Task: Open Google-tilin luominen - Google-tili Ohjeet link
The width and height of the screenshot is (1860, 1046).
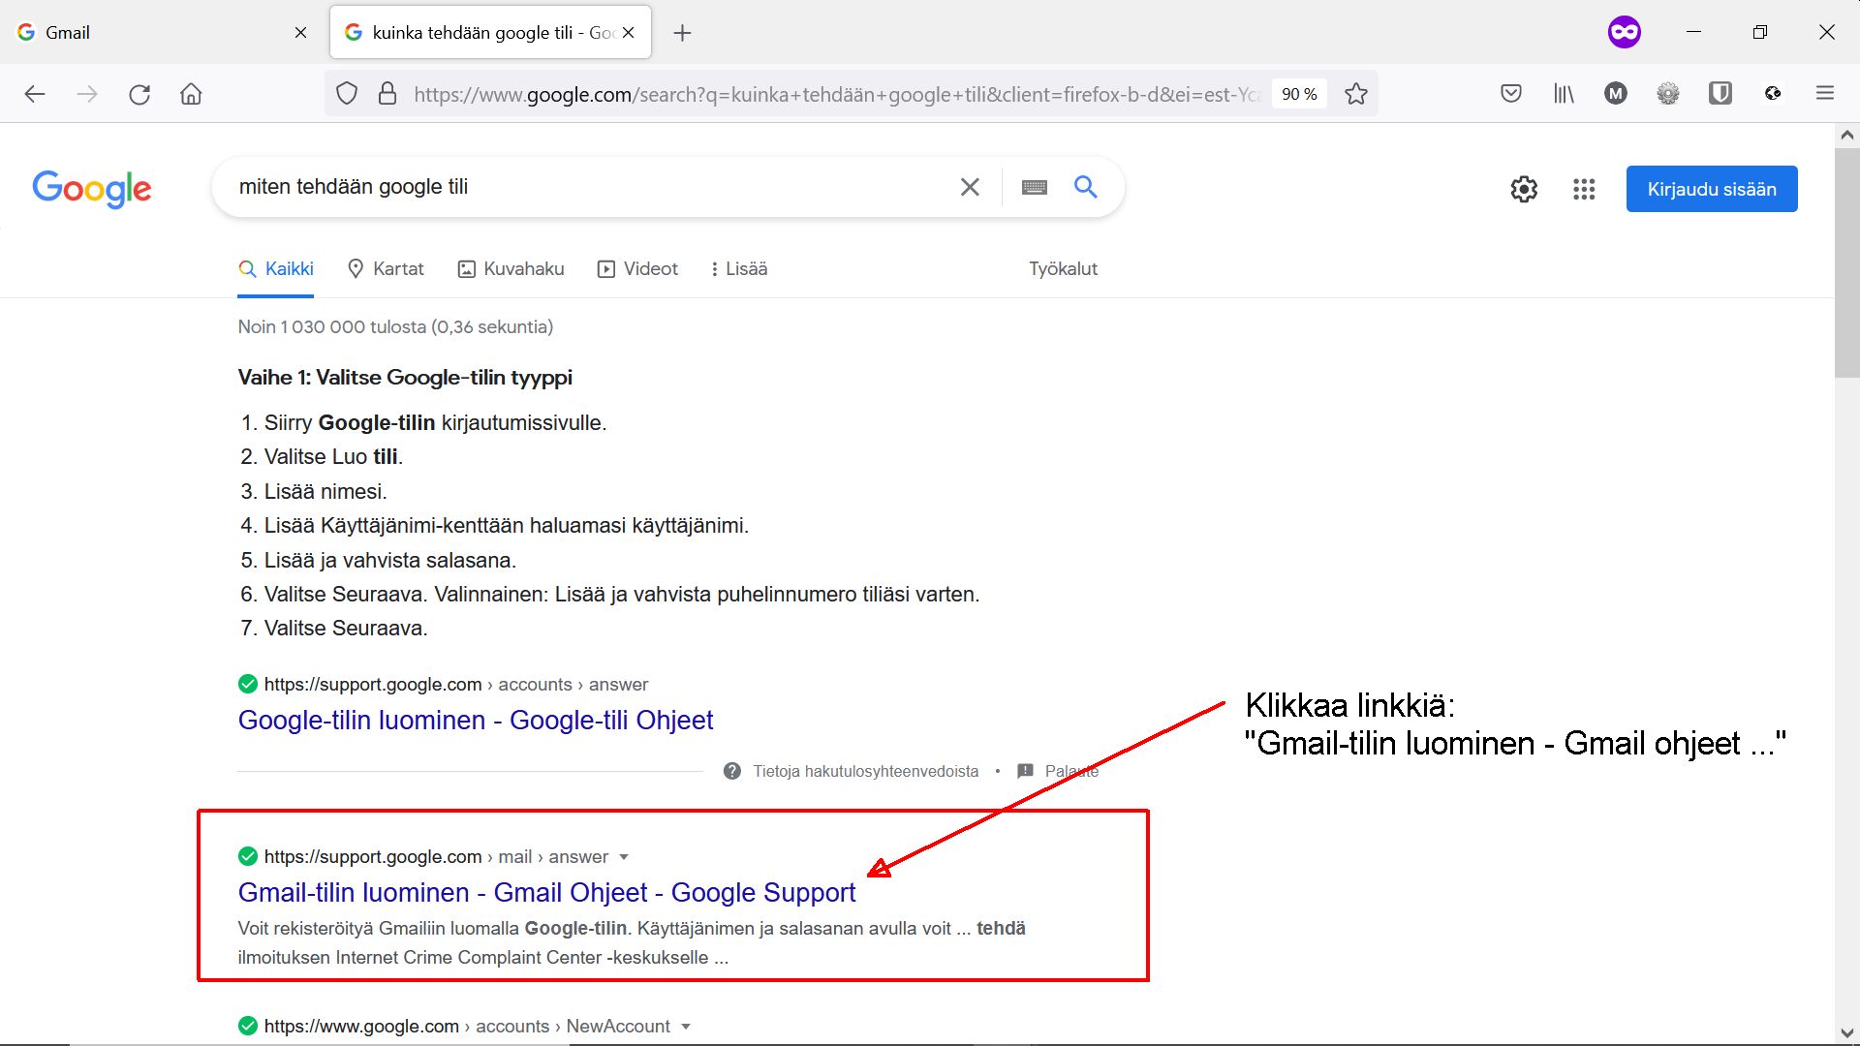Action: [x=476, y=720]
